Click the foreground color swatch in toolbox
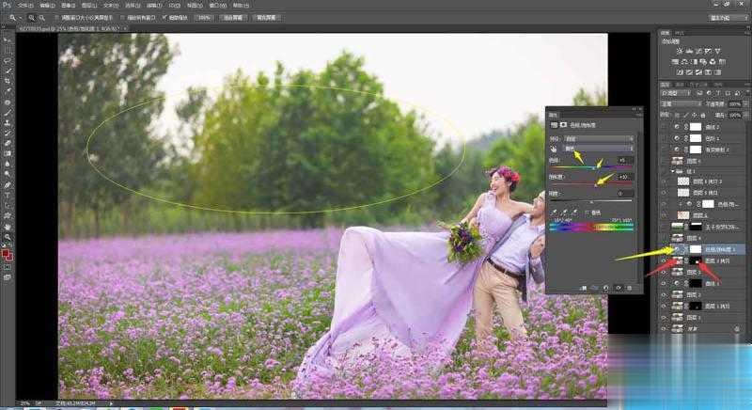 coord(6,254)
